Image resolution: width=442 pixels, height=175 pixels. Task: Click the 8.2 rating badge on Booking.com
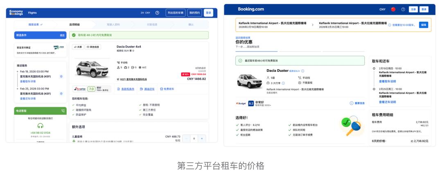[x=251, y=103]
